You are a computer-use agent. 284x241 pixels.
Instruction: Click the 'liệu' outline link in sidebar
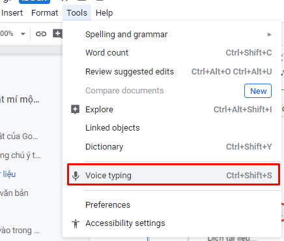coord(9,174)
